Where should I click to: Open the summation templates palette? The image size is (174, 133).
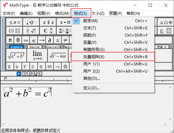pos(65,31)
